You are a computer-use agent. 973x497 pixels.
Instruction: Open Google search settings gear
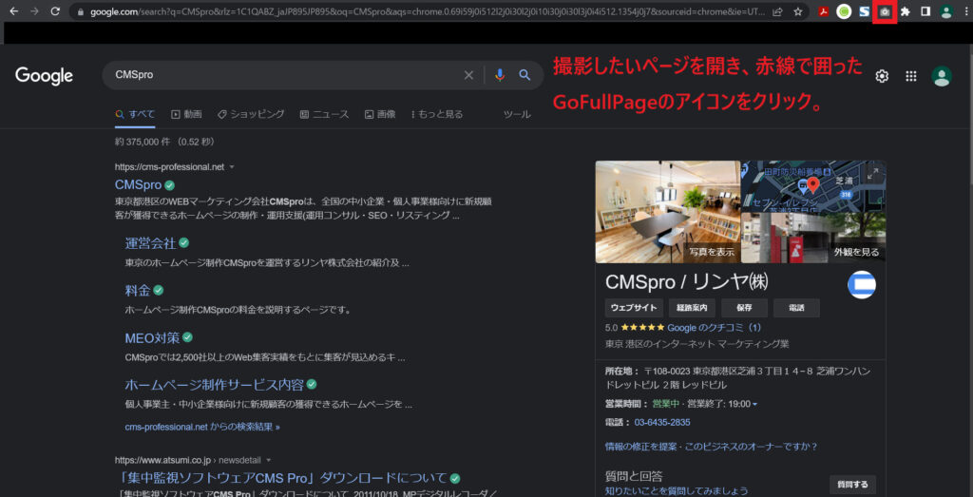coord(882,76)
